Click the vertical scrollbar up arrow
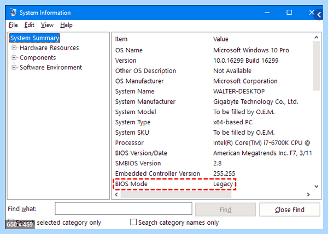This screenshot has width=328, height=234. coord(317,38)
